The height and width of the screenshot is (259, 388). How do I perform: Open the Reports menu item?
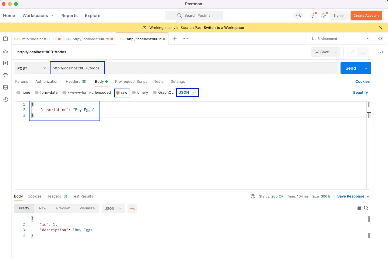pos(69,16)
